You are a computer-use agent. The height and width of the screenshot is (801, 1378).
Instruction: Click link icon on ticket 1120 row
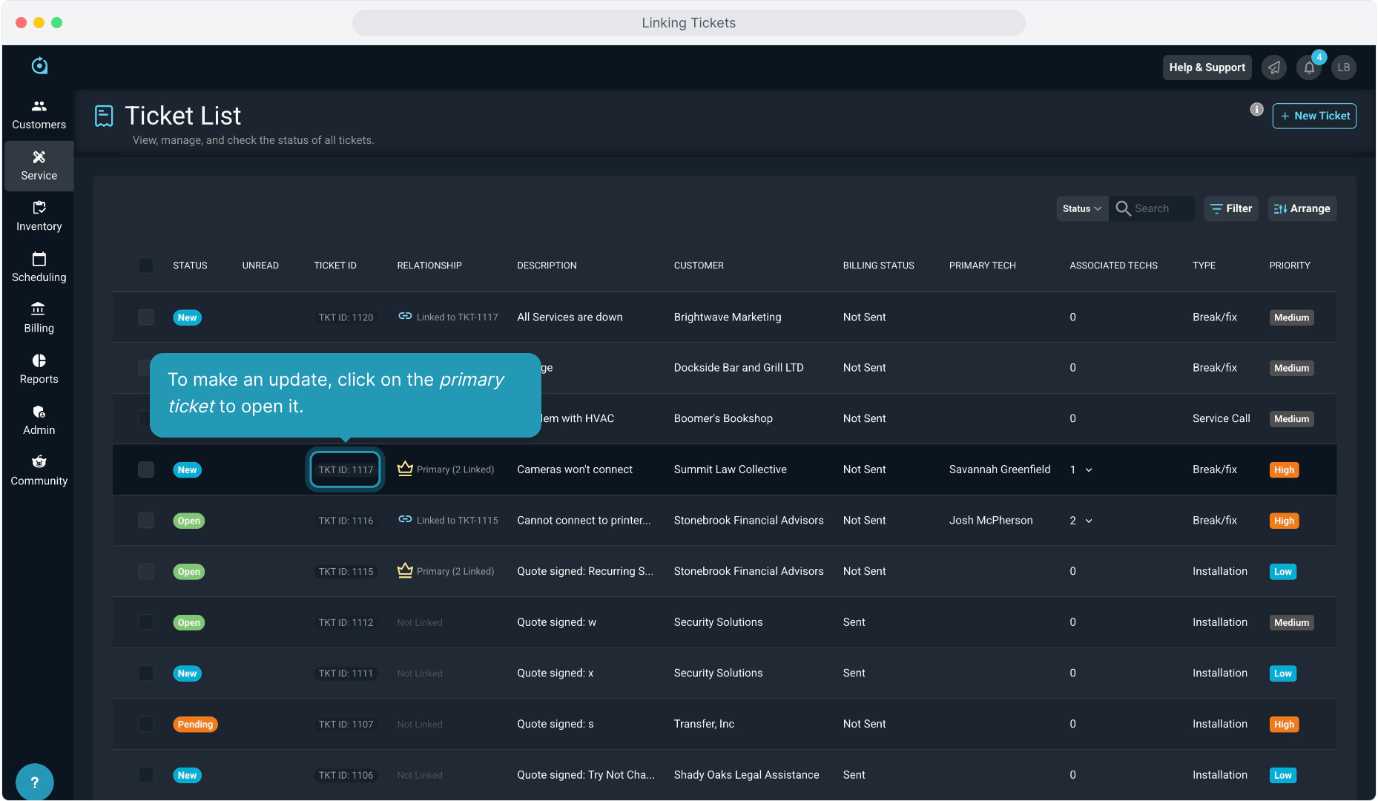(405, 317)
